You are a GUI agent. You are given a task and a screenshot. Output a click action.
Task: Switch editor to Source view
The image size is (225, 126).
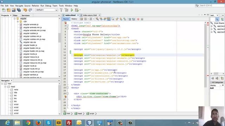[x=66, y=19]
